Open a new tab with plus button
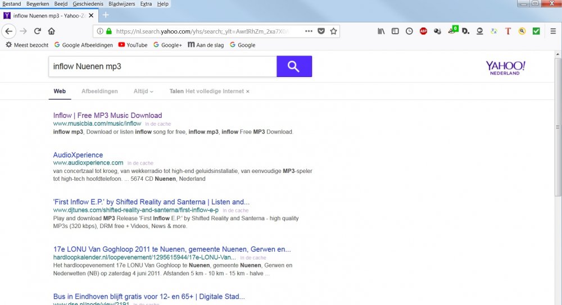This screenshot has height=305, width=562. click(105, 15)
